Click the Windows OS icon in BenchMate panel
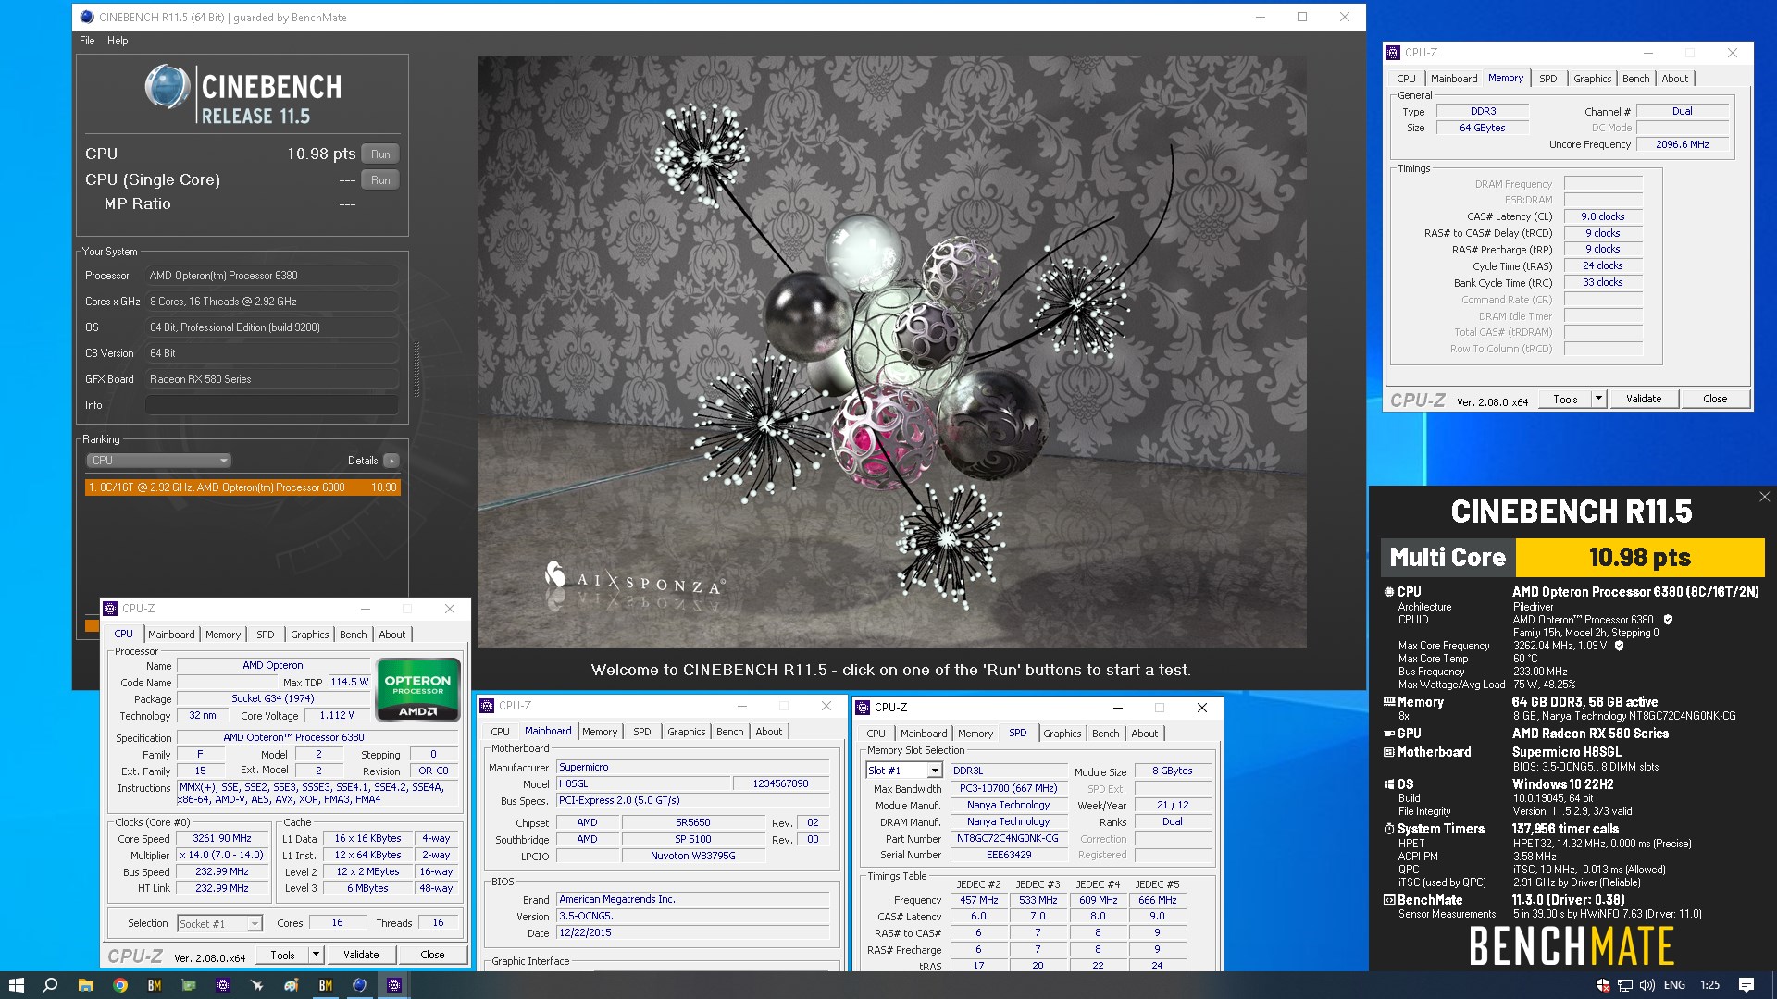 pos(1389,784)
